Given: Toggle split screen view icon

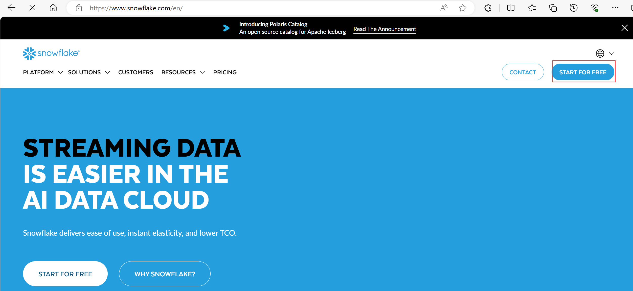Looking at the screenshot, I should click(511, 8).
